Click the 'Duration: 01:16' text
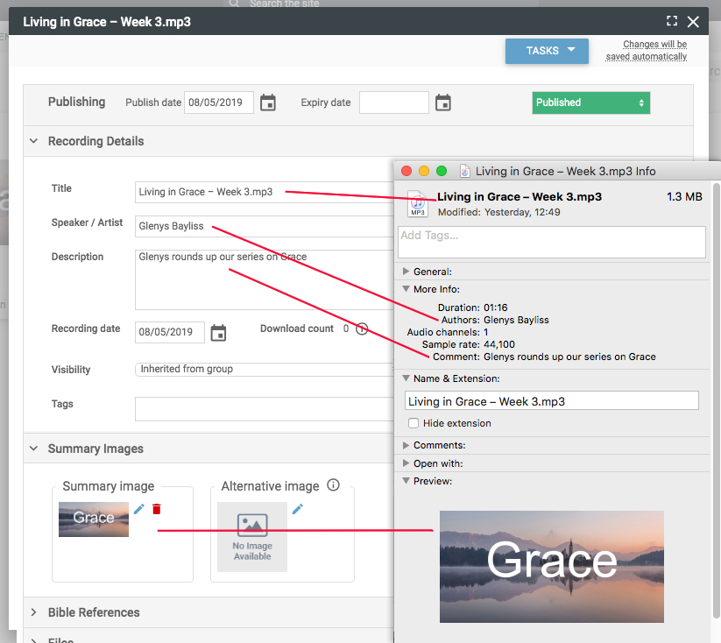 click(x=473, y=307)
